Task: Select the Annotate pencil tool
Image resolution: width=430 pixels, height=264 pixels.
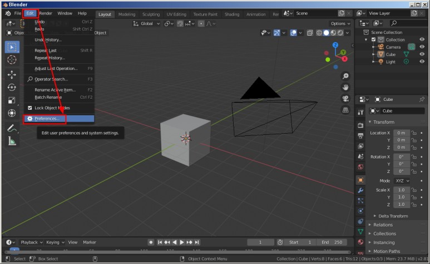Action: tap(12, 128)
